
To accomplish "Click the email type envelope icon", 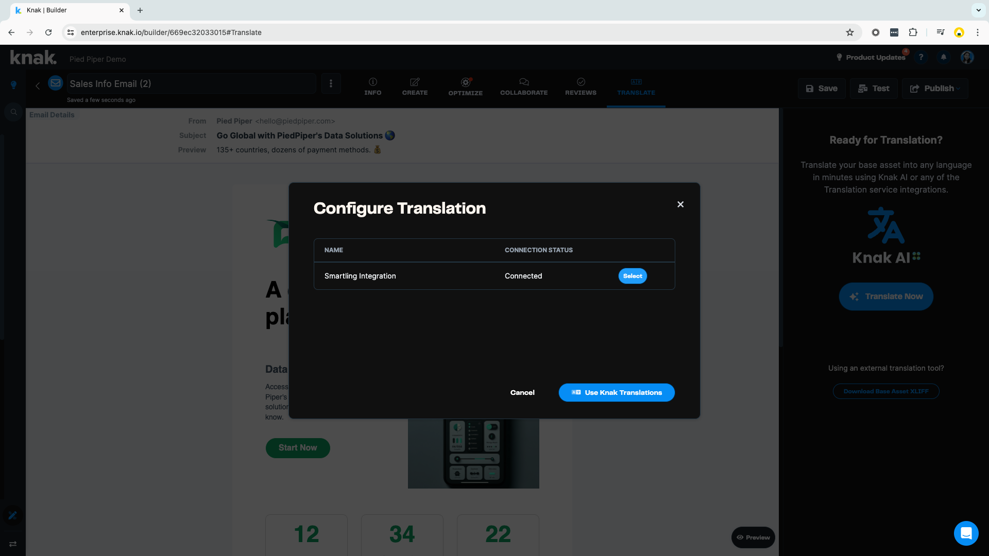I will (x=56, y=83).
